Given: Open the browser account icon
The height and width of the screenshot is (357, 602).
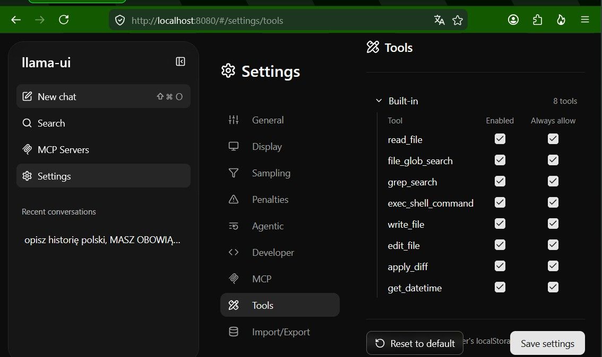Looking at the screenshot, I should 513,20.
